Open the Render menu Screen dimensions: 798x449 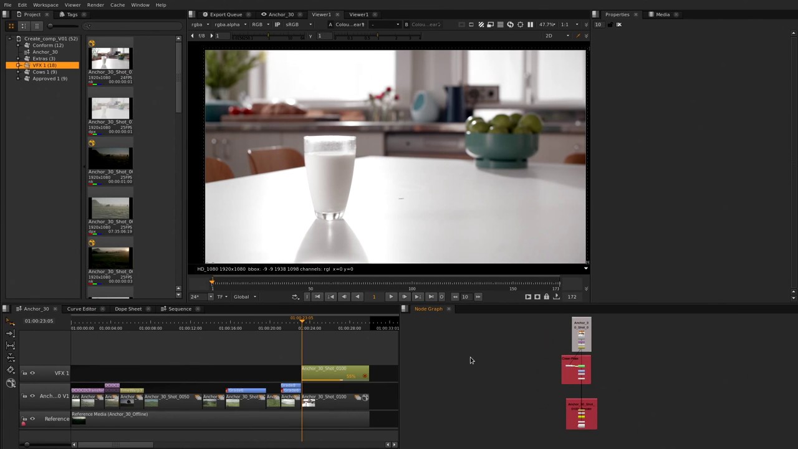coord(95,5)
